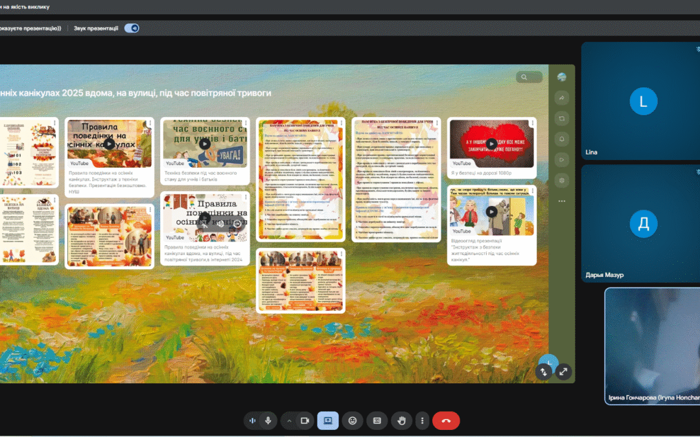Open the 'Безпека на вулиці' poster image
The image size is (700, 437).
(28, 230)
